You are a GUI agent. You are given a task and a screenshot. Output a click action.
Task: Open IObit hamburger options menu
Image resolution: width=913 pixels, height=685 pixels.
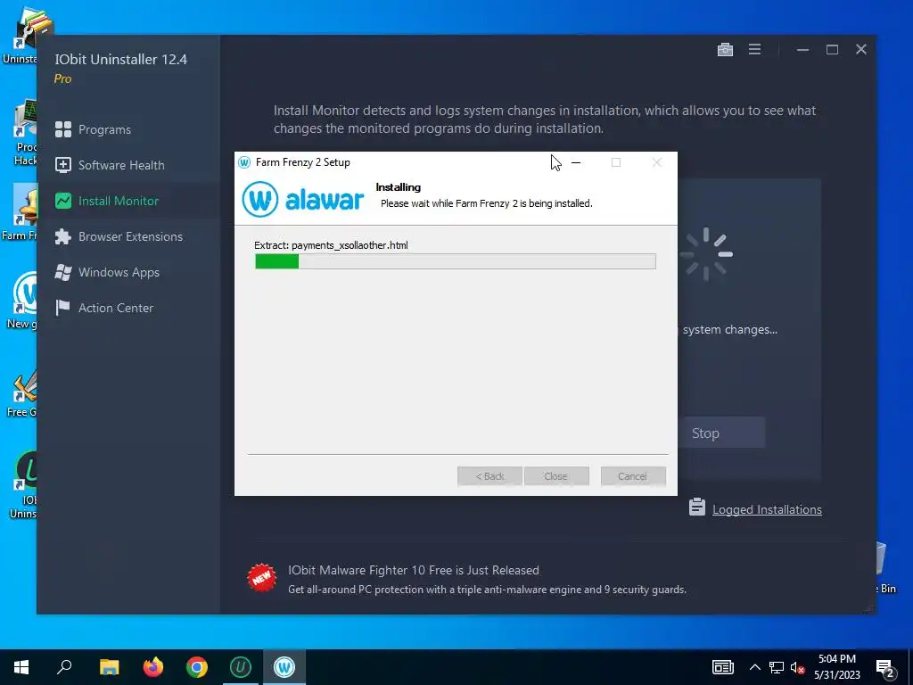pos(754,50)
